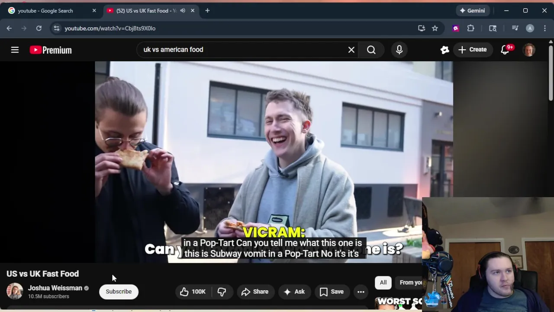Start voice search with microphone
This screenshot has width=554, height=312.
(399, 50)
